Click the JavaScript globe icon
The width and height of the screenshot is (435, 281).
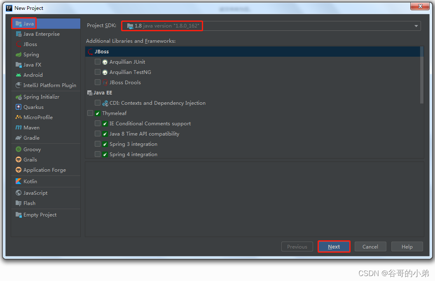pyautogui.click(x=19, y=193)
